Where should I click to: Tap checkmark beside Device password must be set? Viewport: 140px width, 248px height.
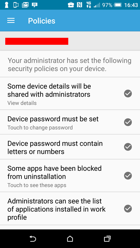point(128,122)
